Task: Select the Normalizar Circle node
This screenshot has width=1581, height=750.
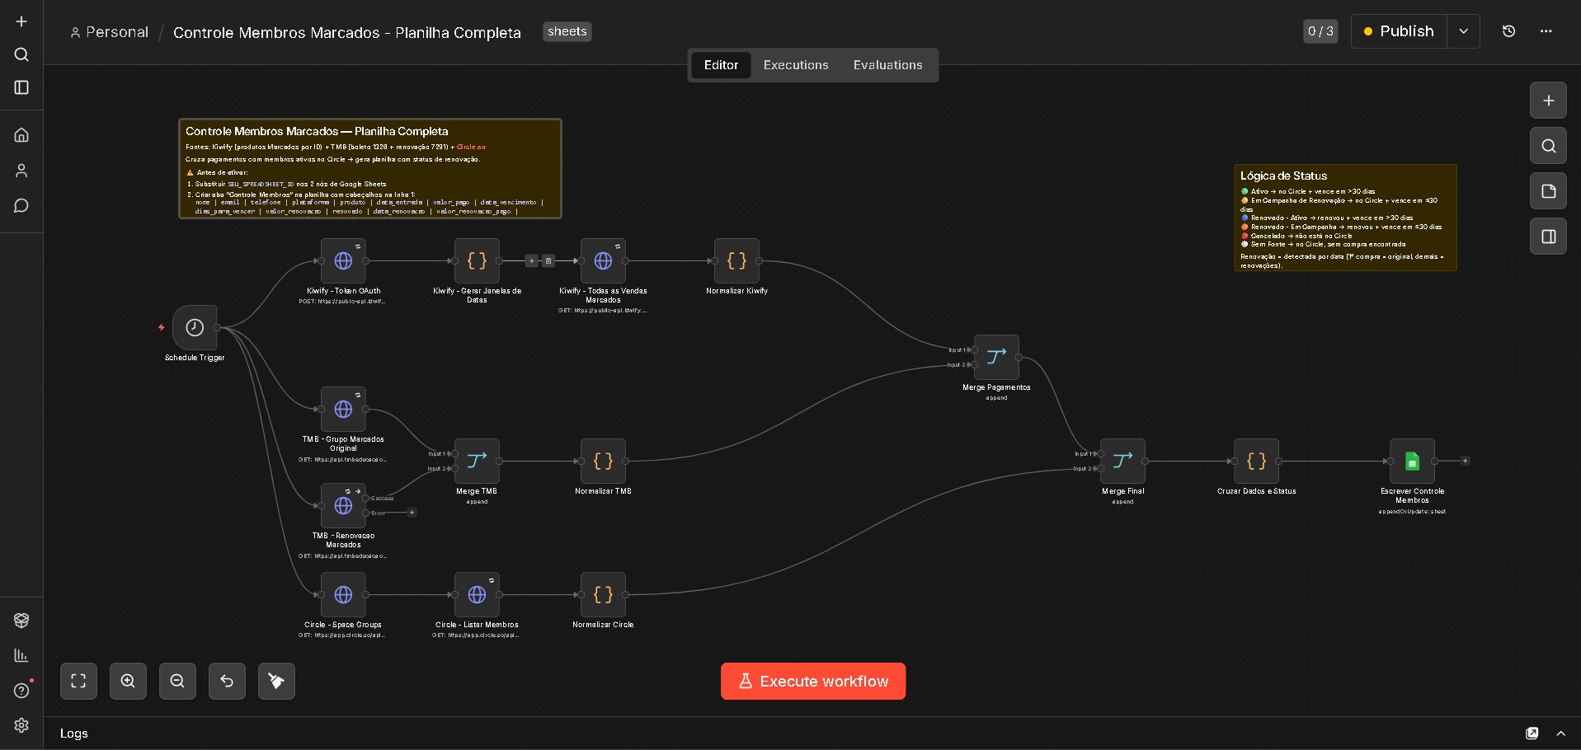Action: point(603,595)
